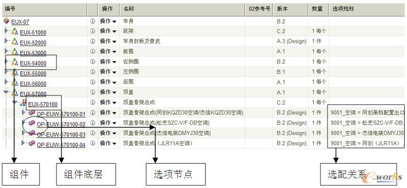Select the EUX-51000 assembly icon
This screenshot has height=188, width=407.
(14, 32)
